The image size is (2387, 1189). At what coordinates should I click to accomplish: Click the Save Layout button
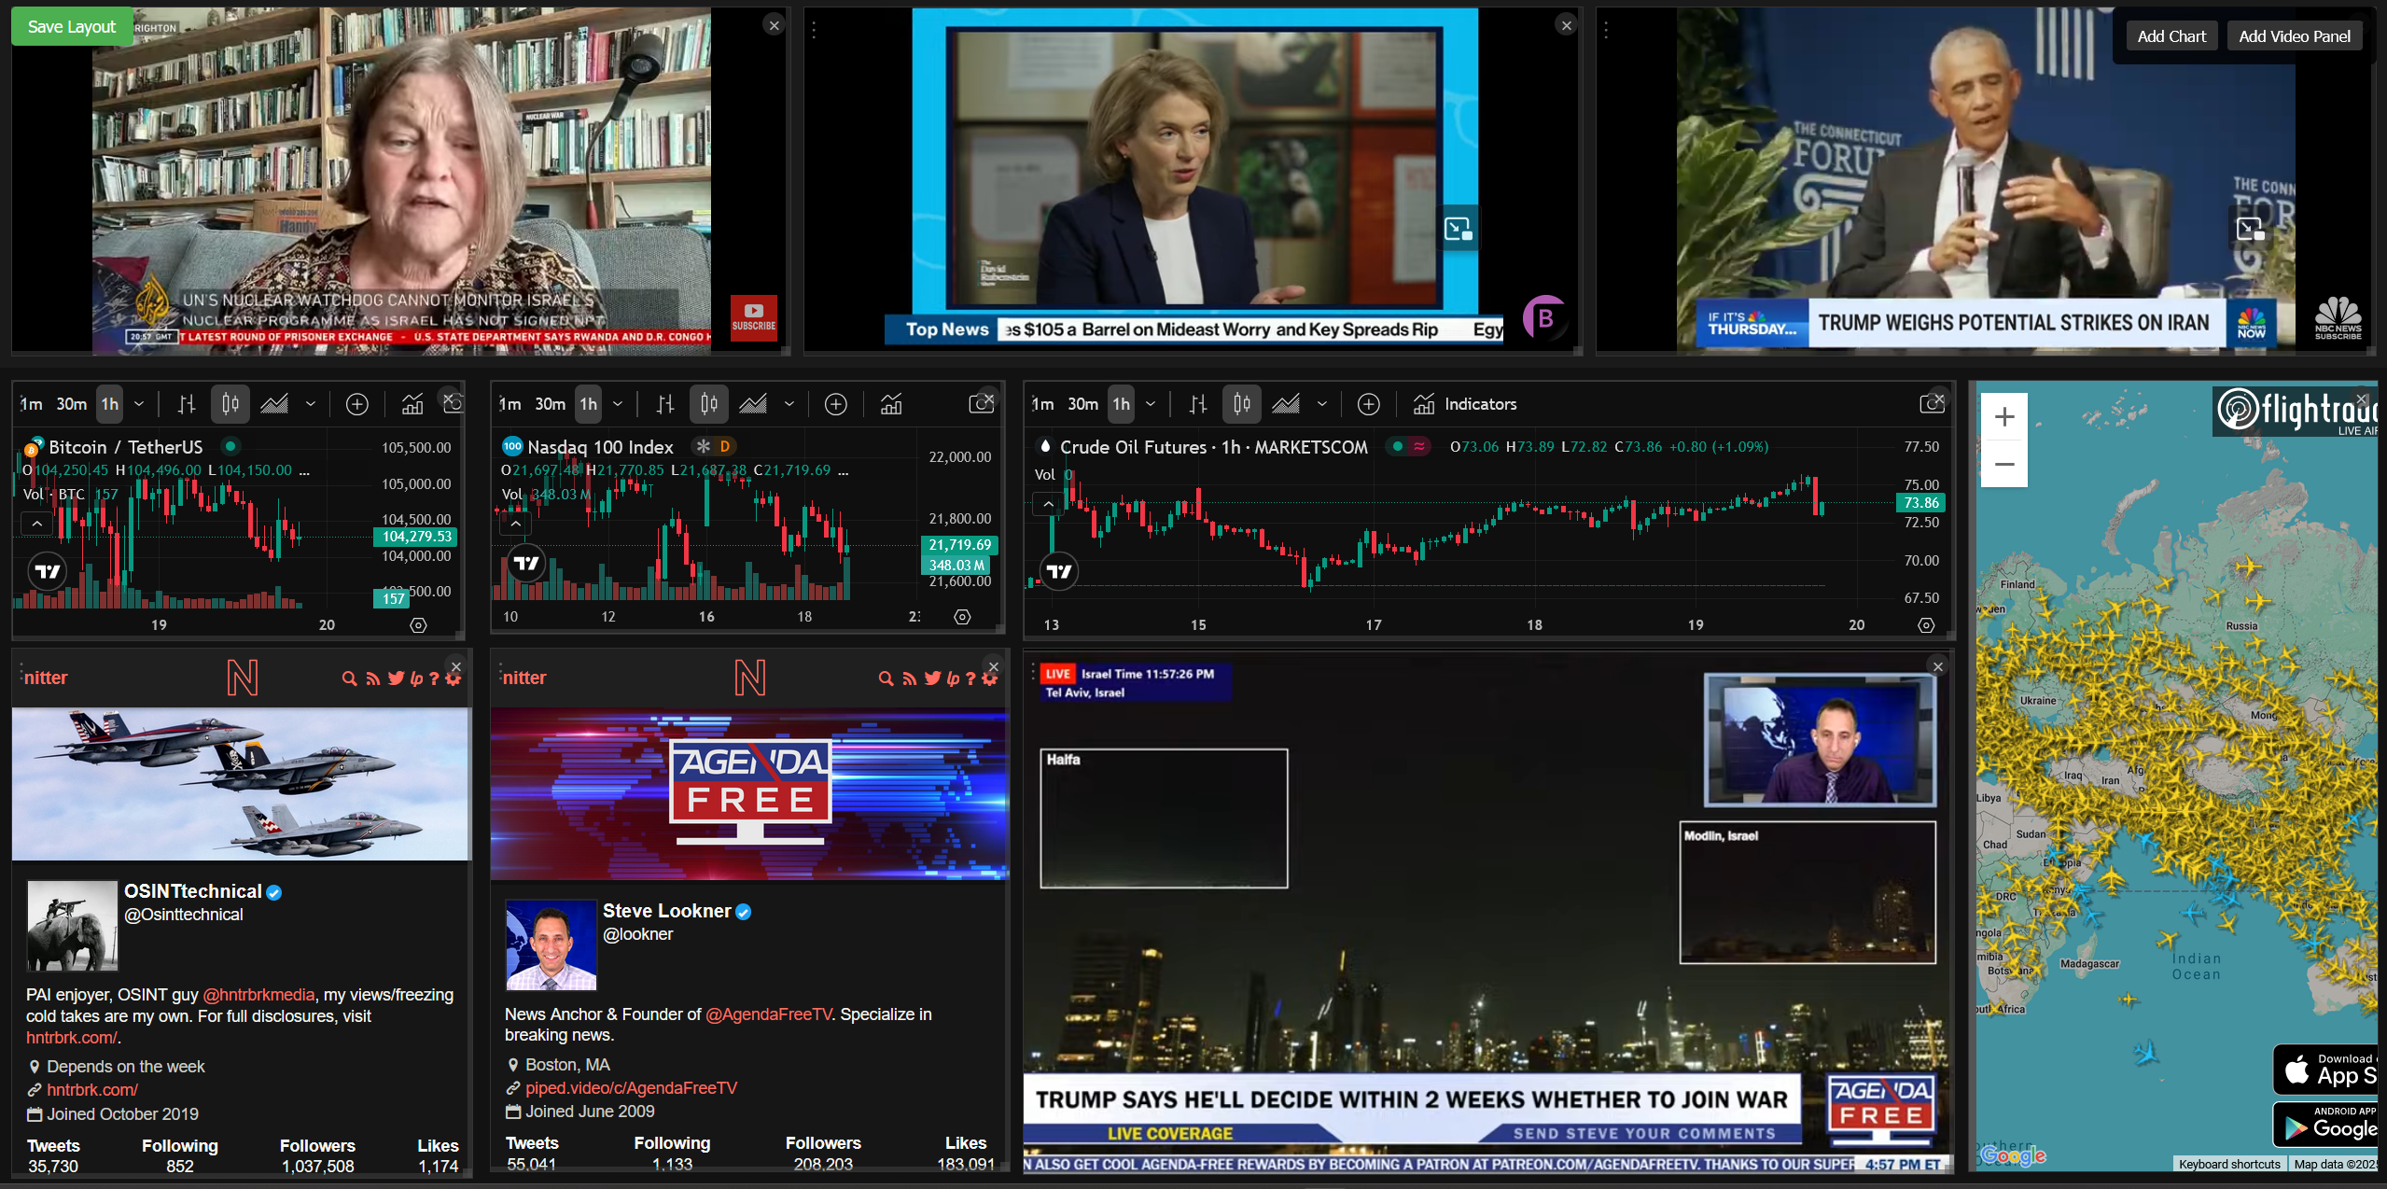point(72,26)
